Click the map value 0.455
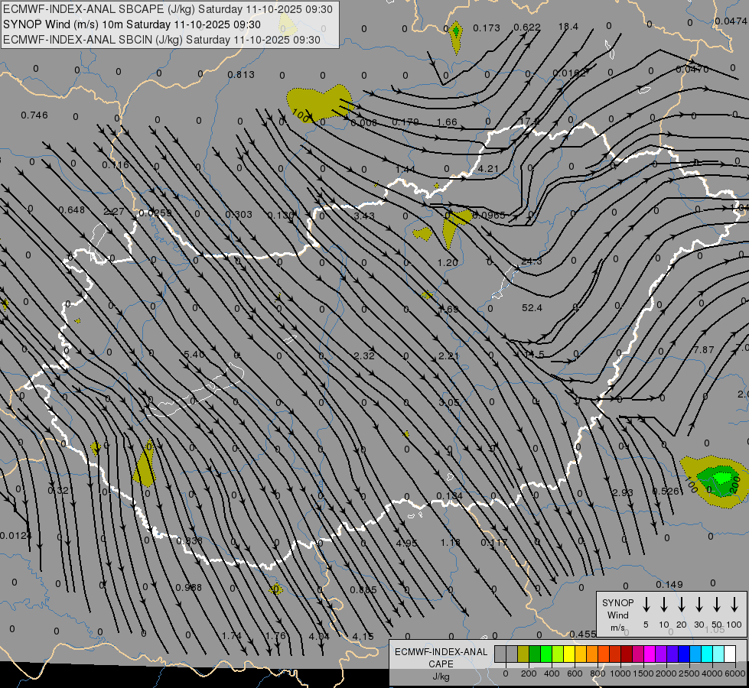Image resolution: width=749 pixels, height=688 pixels. [583, 634]
